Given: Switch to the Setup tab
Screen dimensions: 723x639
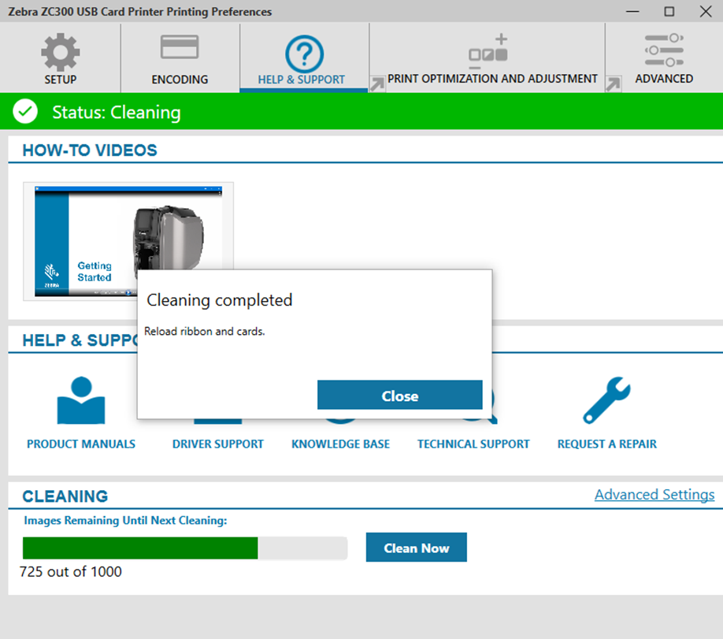Looking at the screenshot, I should coord(60,58).
